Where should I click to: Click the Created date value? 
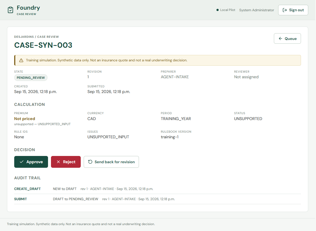click(35, 92)
